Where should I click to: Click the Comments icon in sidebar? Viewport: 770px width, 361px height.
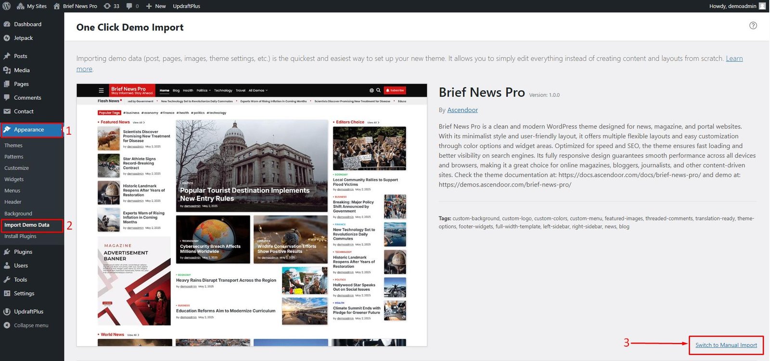pos(7,98)
